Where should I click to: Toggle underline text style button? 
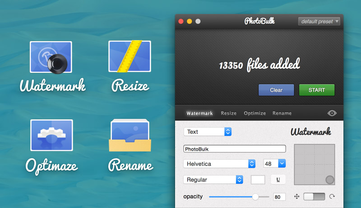pos(278,180)
